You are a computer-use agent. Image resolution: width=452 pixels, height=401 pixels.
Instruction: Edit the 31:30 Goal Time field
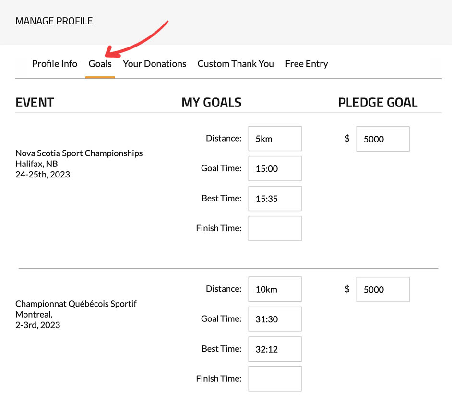(x=274, y=319)
